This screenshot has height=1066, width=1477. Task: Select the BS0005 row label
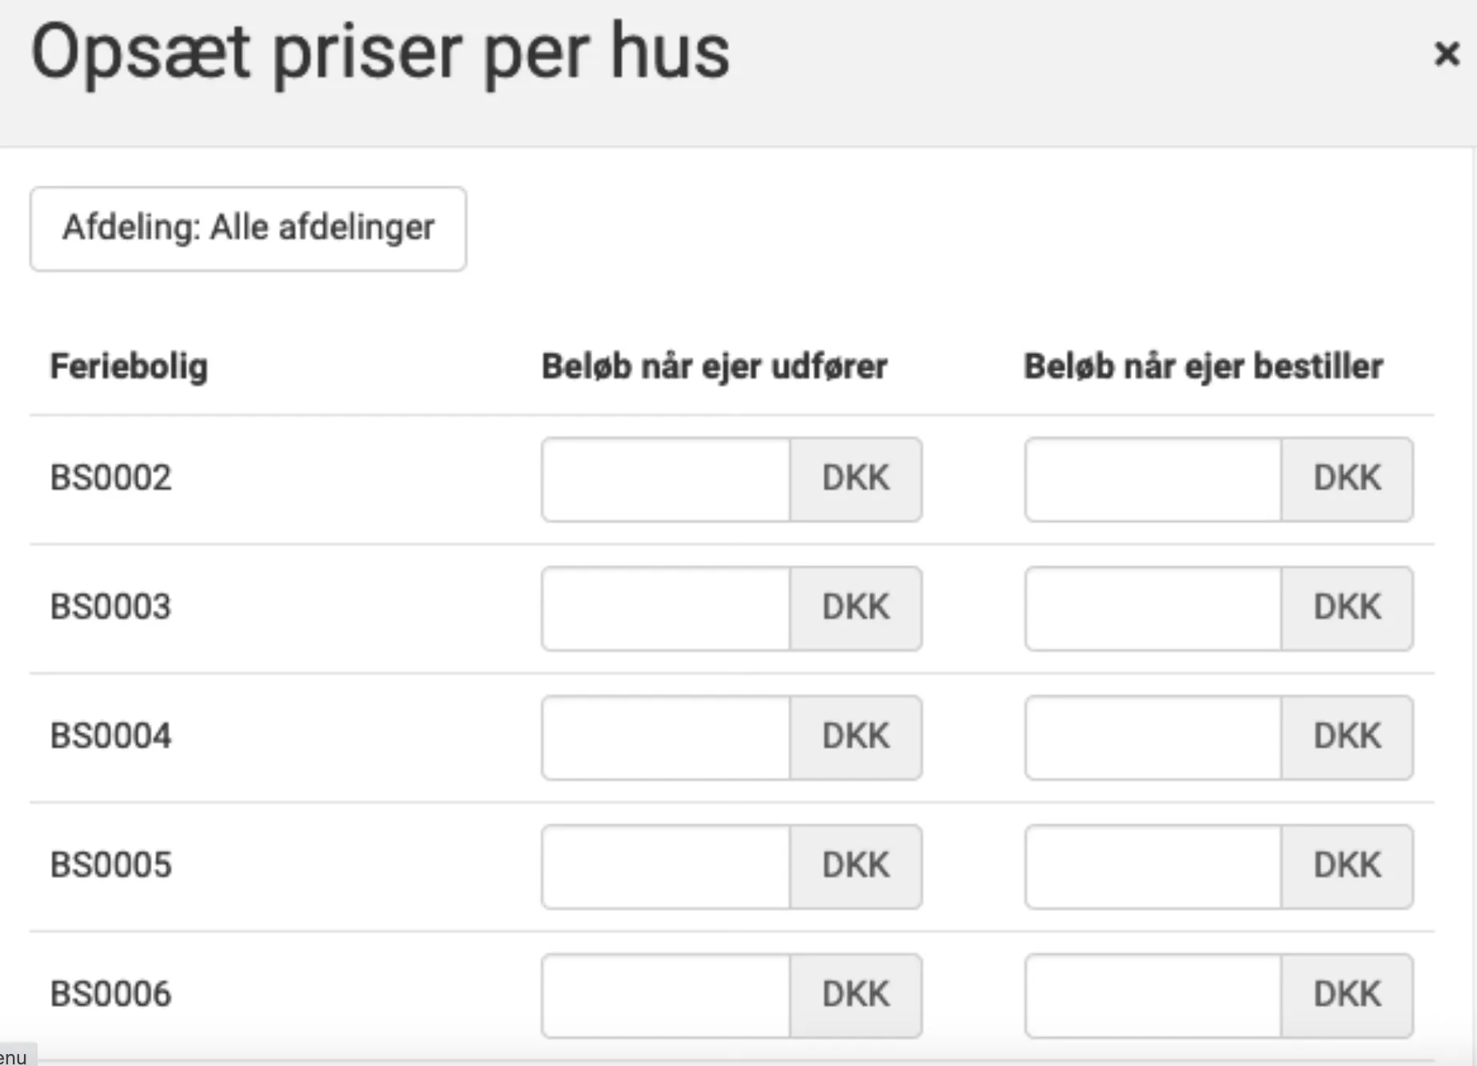[111, 865]
